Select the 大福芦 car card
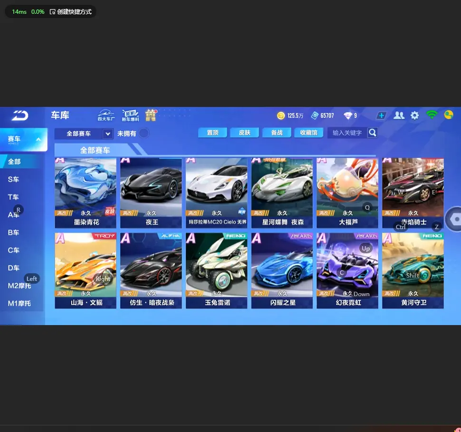 point(347,193)
